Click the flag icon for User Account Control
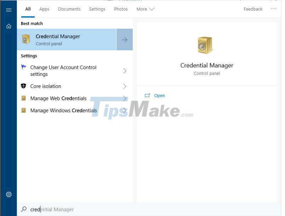285x216 pixels. [24, 67]
